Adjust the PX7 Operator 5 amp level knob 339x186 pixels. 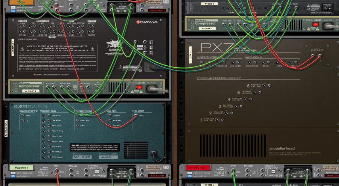coord(255,92)
